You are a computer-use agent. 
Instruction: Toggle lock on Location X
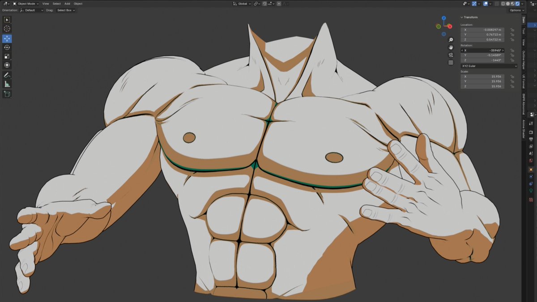[x=511, y=30]
